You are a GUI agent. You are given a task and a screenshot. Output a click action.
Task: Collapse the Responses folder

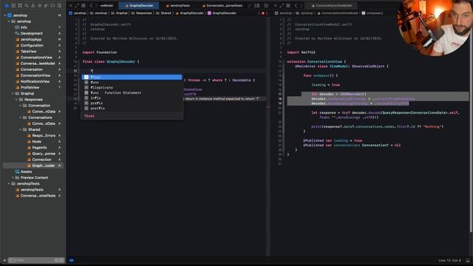[x=16, y=100]
